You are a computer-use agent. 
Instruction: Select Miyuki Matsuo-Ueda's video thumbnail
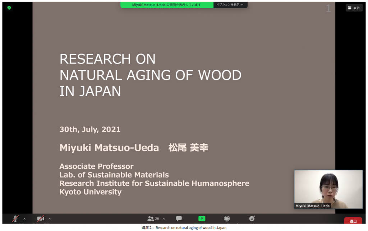pos(328,189)
